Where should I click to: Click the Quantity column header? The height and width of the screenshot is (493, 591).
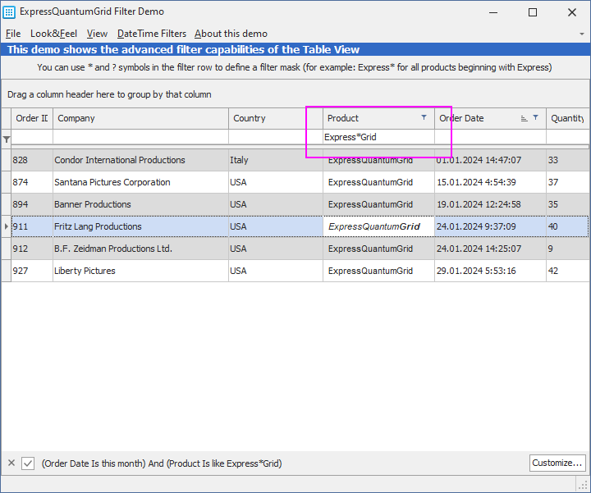pos(568,118)
